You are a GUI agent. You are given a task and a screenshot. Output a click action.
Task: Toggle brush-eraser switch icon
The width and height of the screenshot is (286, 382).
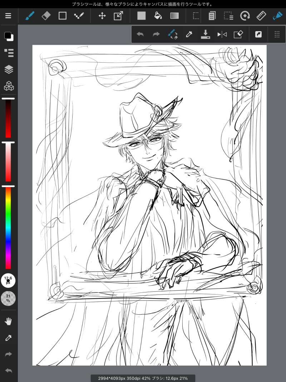tap(173, 34)
